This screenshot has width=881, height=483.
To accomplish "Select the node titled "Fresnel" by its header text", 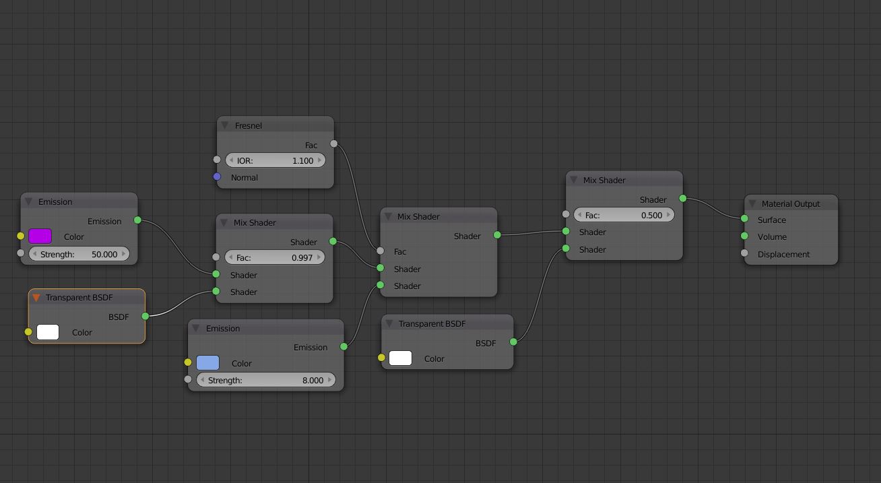I will point(249,125).
